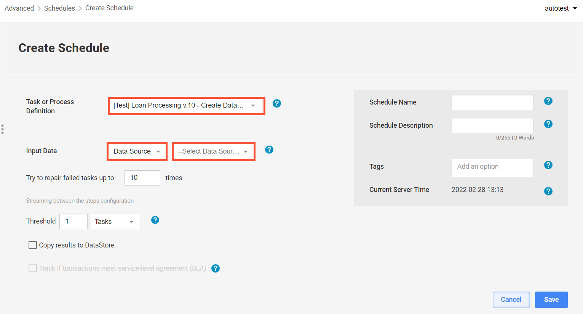Click help icon next to Schedule Description field
583x314 pixels.
pos(548,124)
